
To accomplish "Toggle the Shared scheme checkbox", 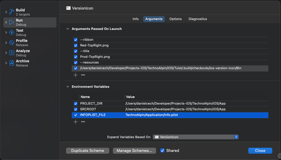I will coord(162,150).
